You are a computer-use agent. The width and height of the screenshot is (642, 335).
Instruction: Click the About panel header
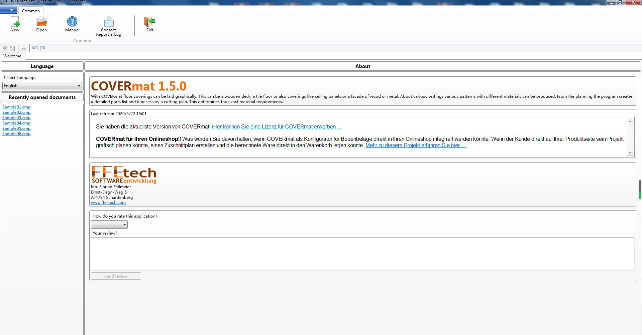tap(363, 66)
